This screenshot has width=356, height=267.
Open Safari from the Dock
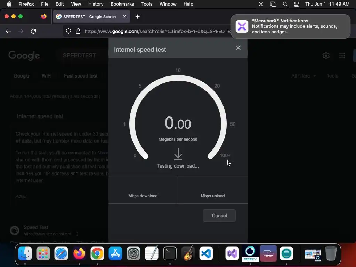[x=61, y=253]
